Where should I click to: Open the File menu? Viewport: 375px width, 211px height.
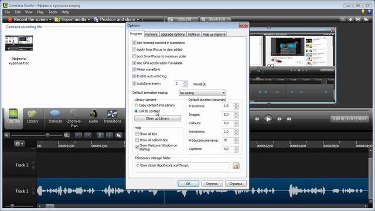(8, 12)
